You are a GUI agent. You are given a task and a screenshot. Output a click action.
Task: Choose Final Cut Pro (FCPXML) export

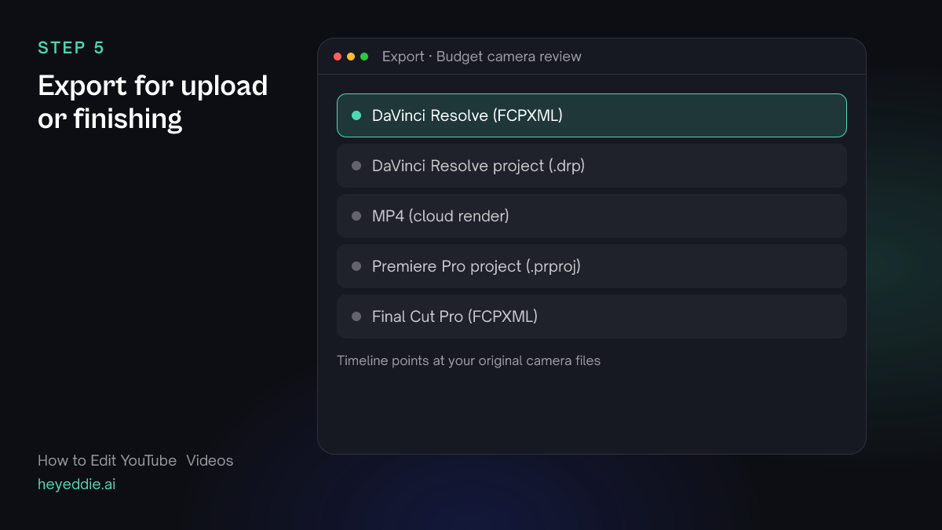(x=592, y=316)
